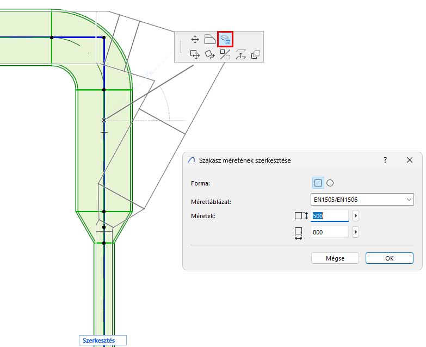Select circular shape for Forma
Screen dimensions: 426x347
[x=330, y=183]
